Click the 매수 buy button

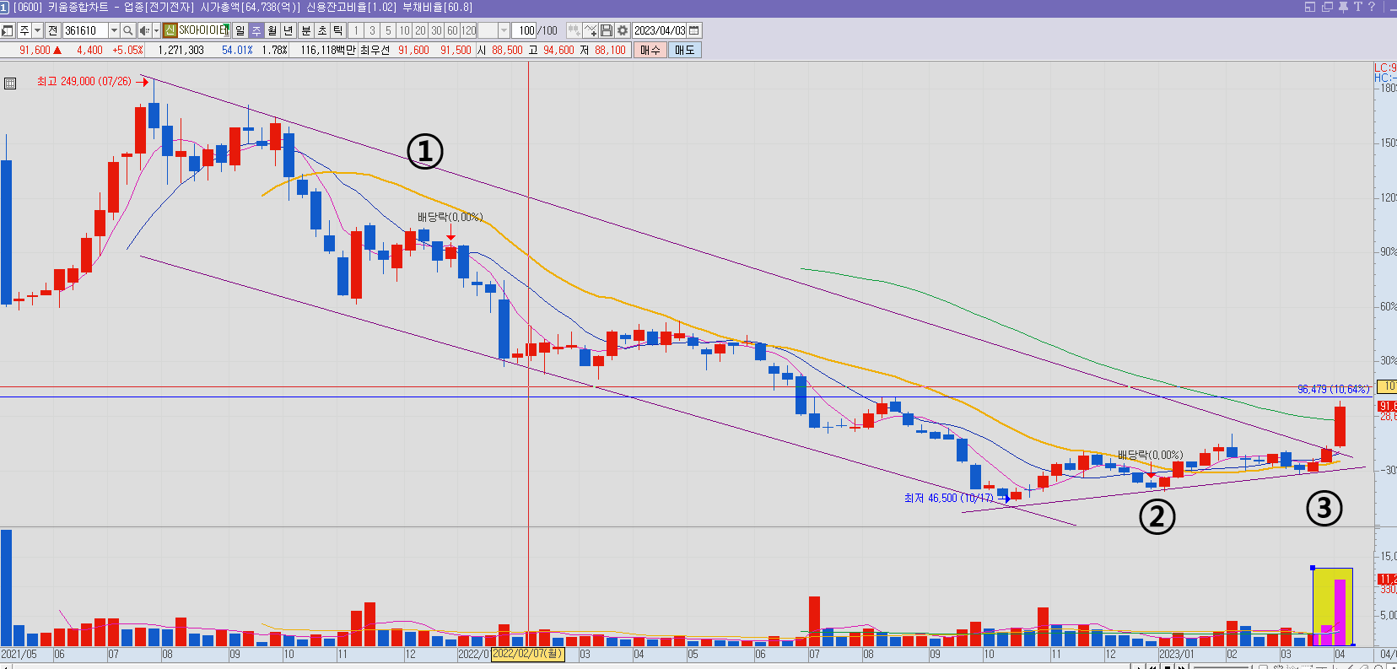pyautogui.click(x=650, y=50)
